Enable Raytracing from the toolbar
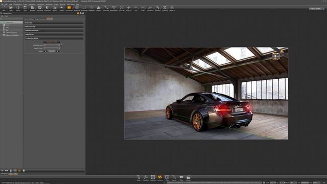The width and height of the screenshot is (327, 184). (x=40, y=8)
